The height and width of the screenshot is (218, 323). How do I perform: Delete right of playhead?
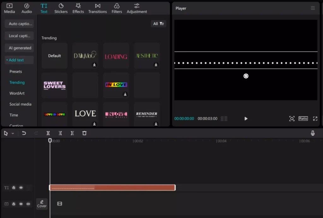pyautogui.click(x=72, y=133)
